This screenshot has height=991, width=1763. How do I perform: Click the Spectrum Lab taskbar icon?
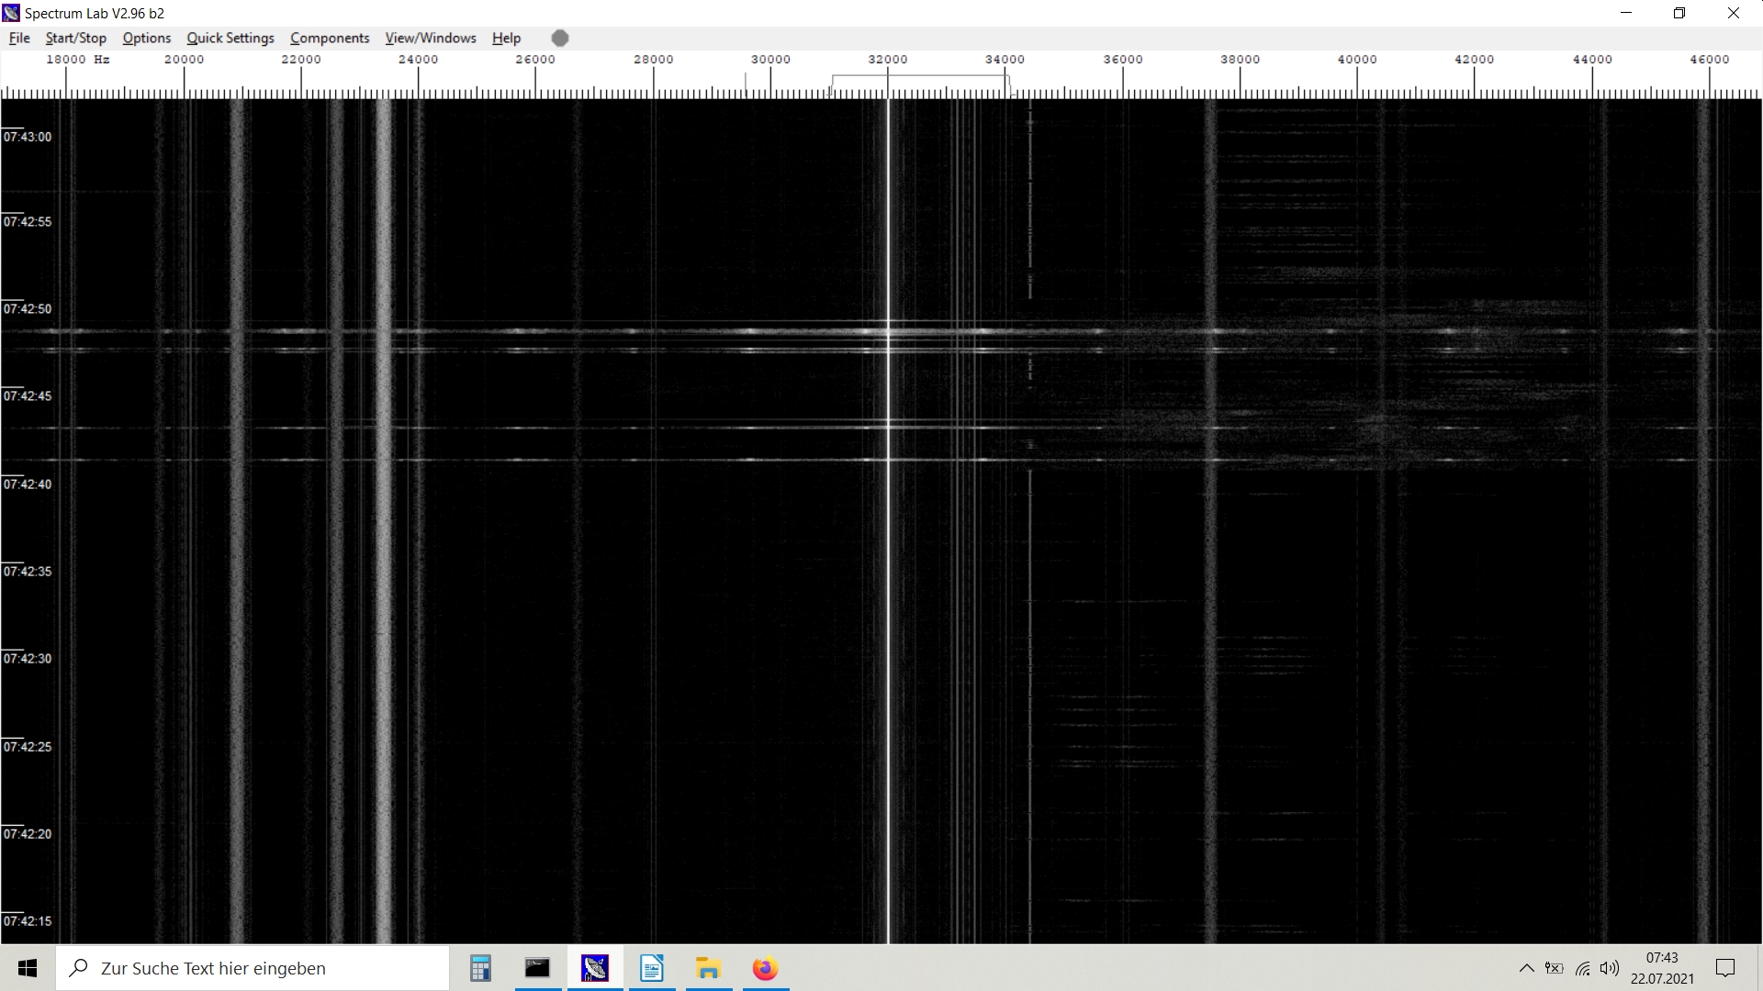tap(595, 968)
